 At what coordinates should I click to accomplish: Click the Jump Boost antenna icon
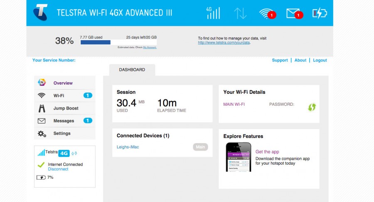click(42, 108)
